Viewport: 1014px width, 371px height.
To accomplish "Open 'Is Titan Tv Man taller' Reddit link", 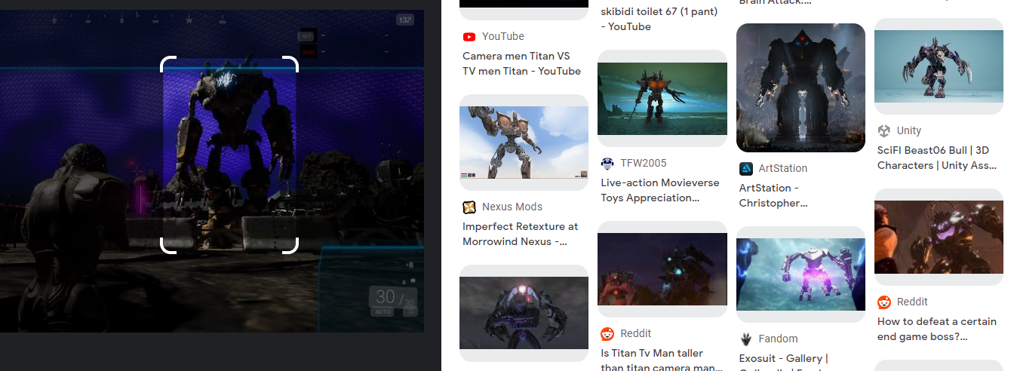I will click(662, 360).
